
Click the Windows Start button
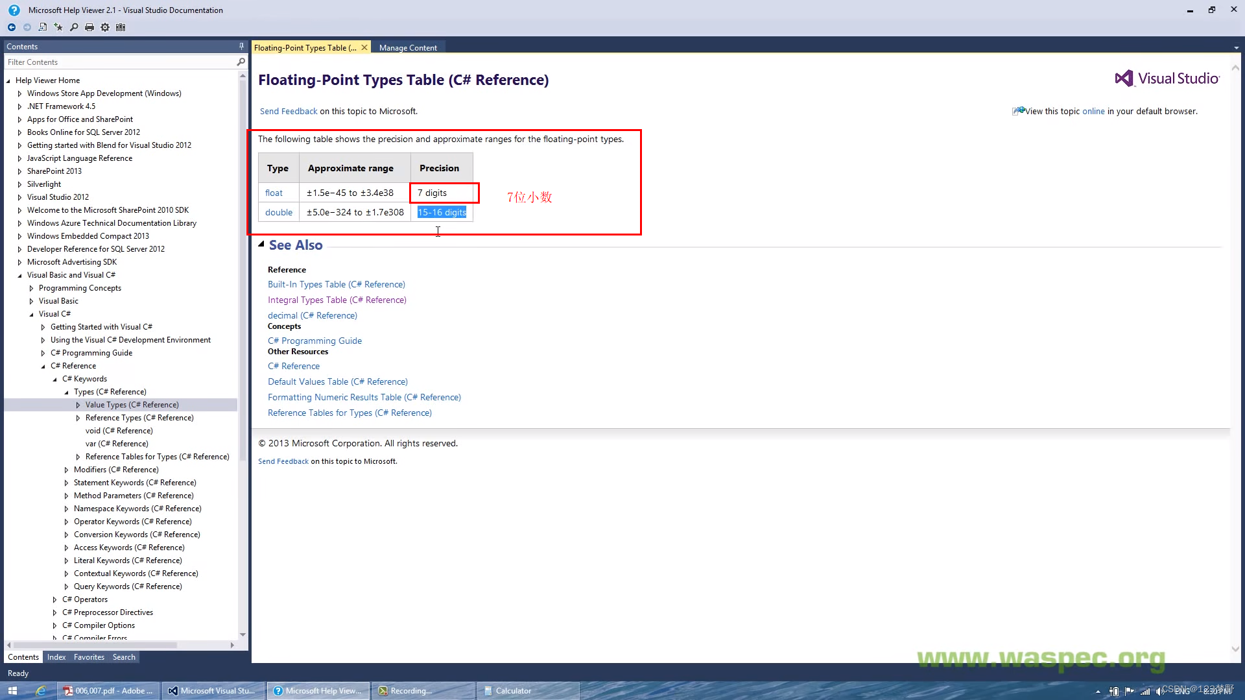(x=12, y=690)
